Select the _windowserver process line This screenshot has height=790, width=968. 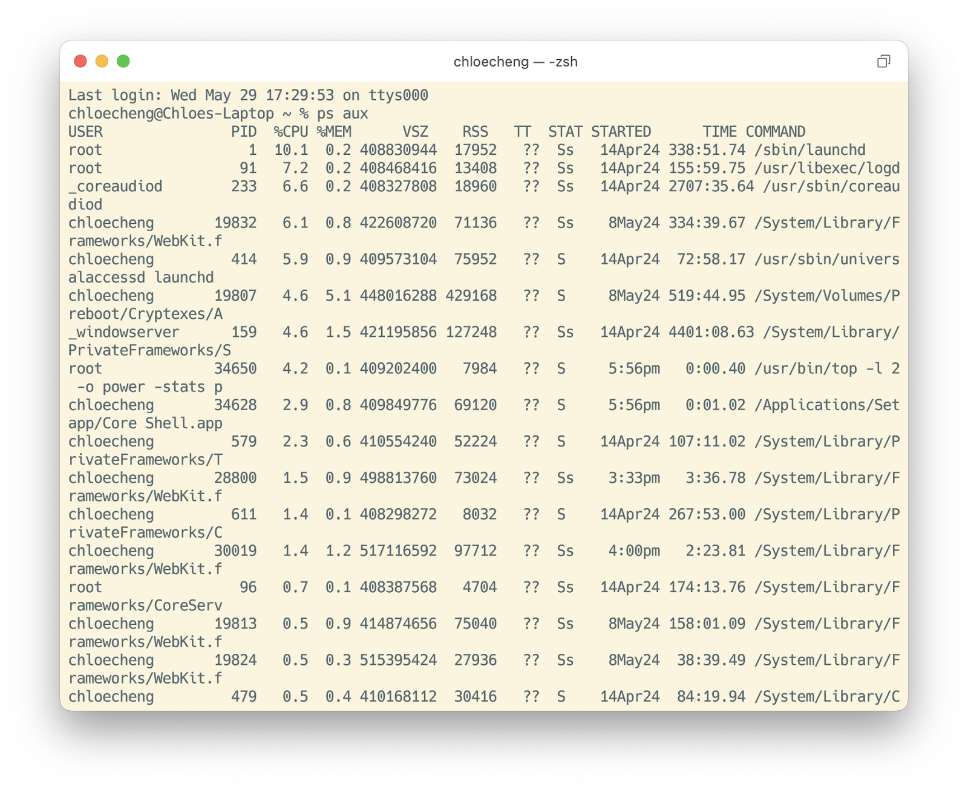tap(123, 332)
